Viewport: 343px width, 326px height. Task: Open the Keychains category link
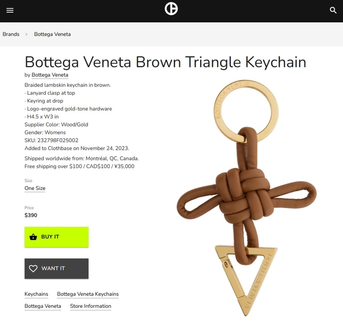(x=36, y=294)
